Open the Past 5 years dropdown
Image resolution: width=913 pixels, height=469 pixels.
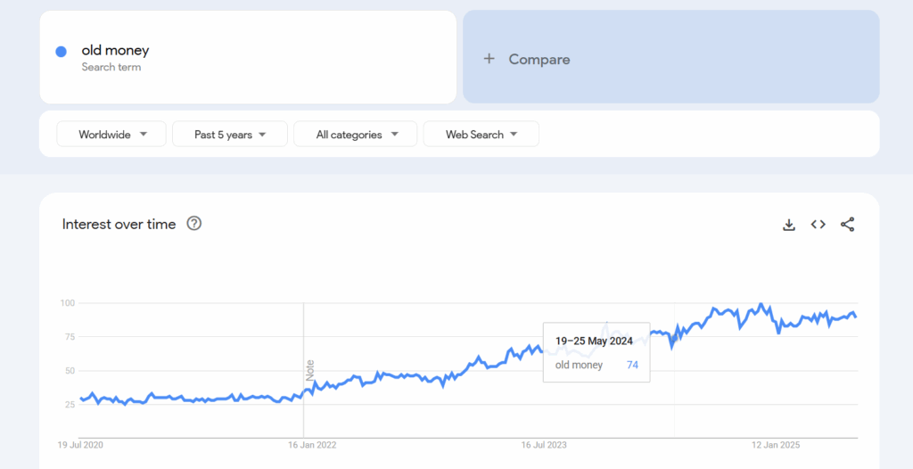click(x=230, y=135)
